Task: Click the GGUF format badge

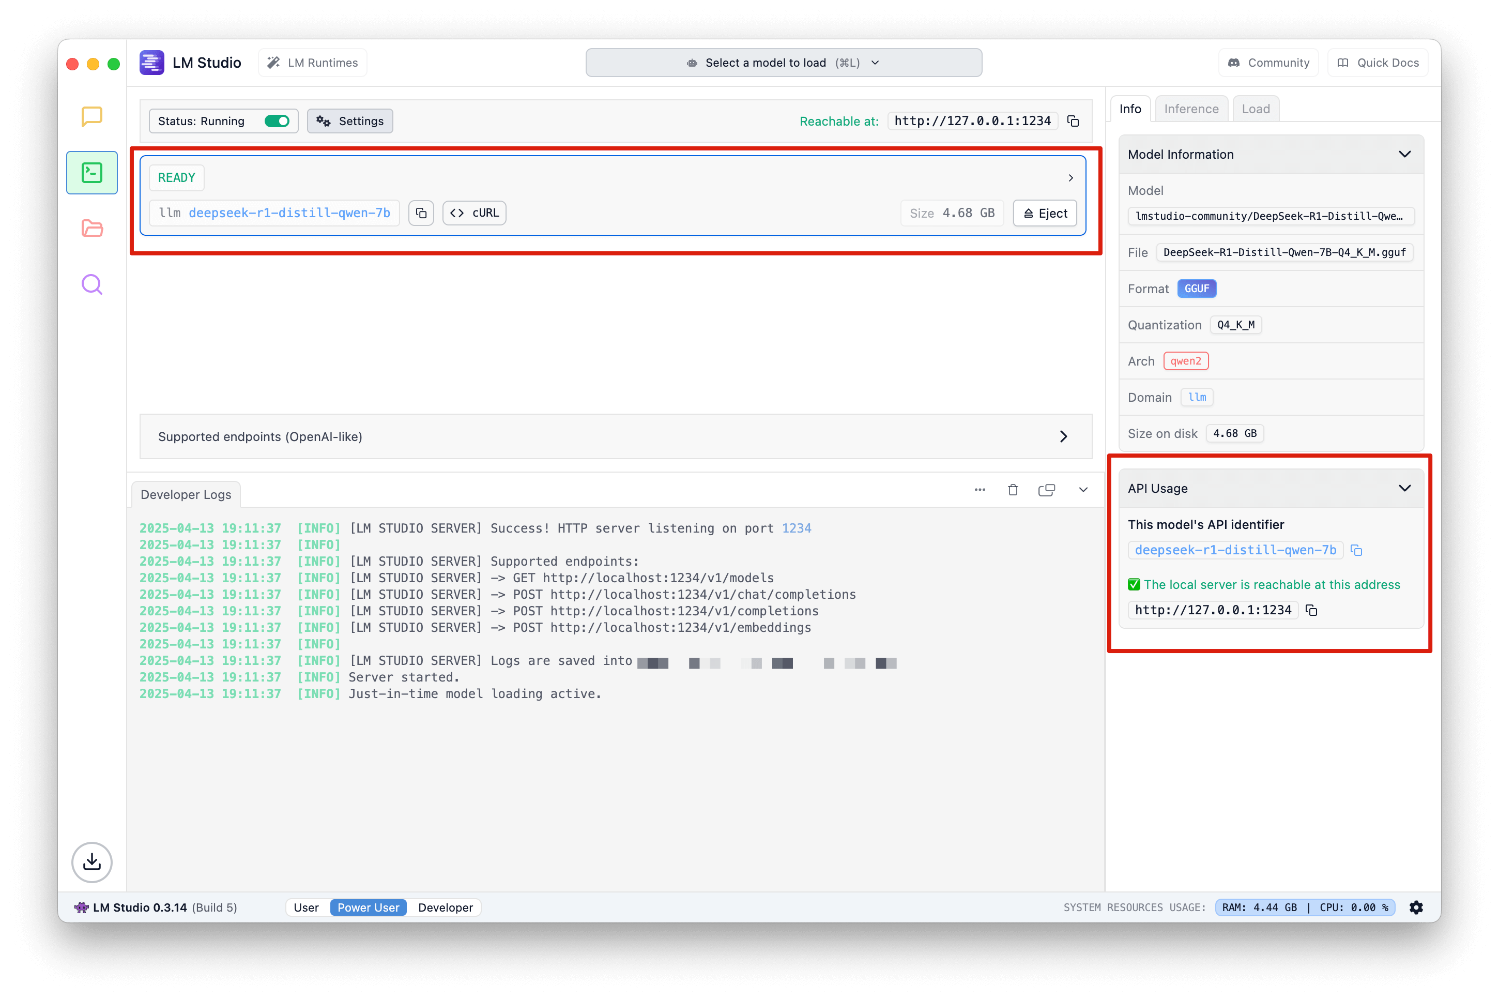Action: click(x=1197, y=289)
